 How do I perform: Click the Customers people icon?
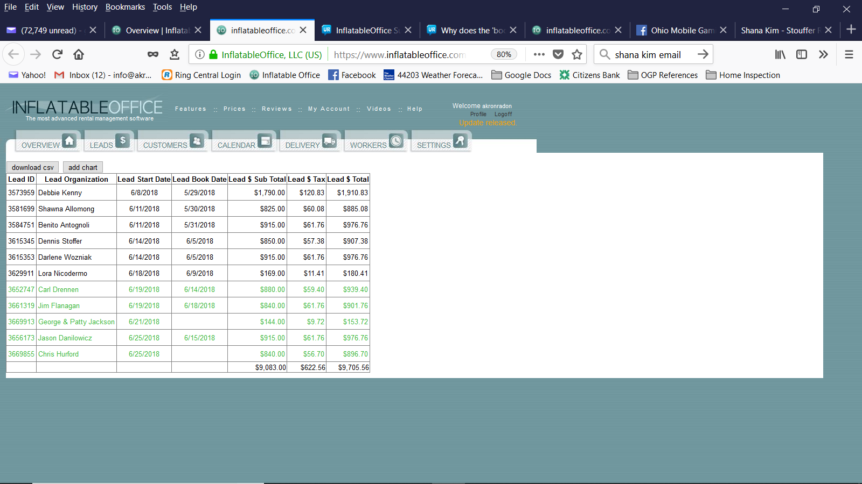click(x=197, y=141)
